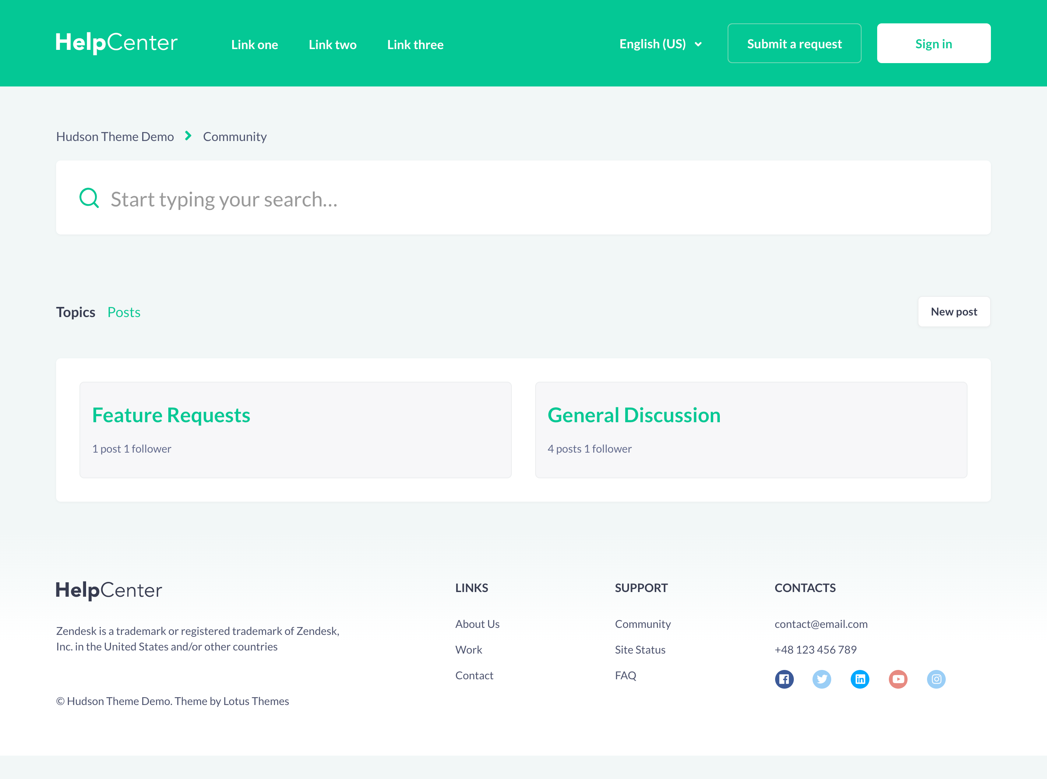The height and width of the screenshot is (779, 1047).
Task: Open the General Discussion topic
Action: (633, 415)
